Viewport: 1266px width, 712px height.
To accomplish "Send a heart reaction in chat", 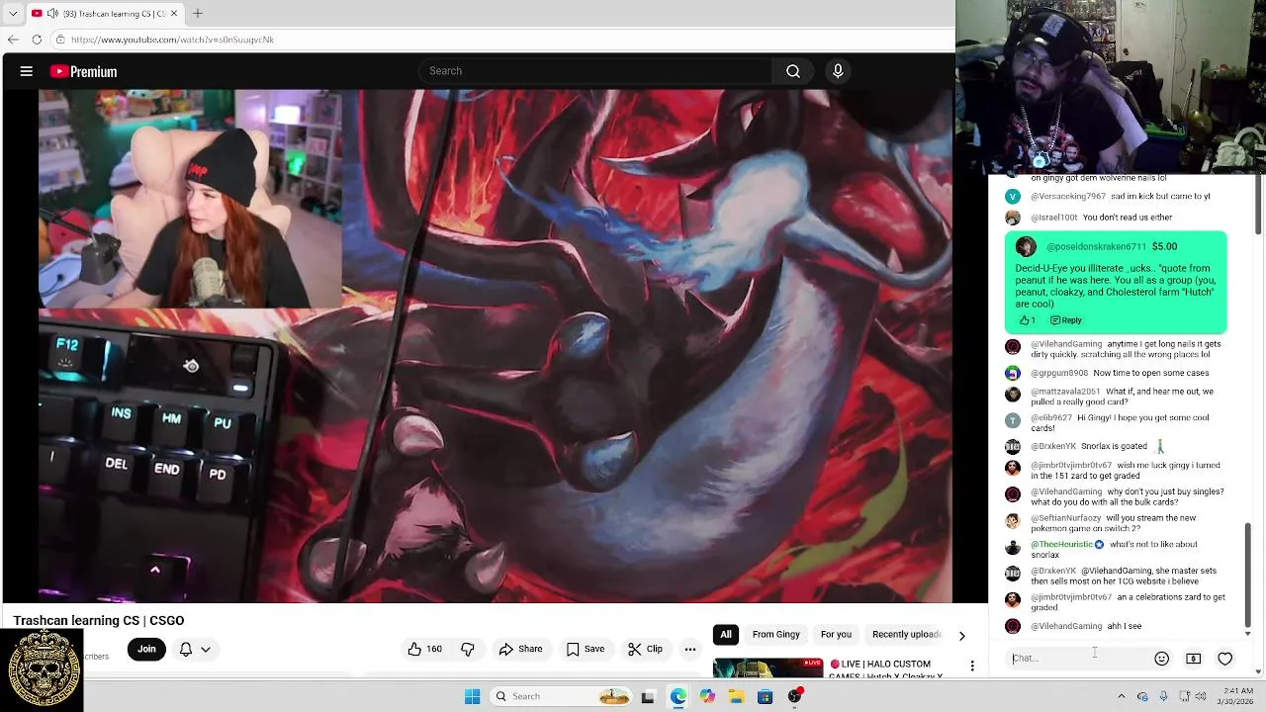I will click(x=1225, y=659).
